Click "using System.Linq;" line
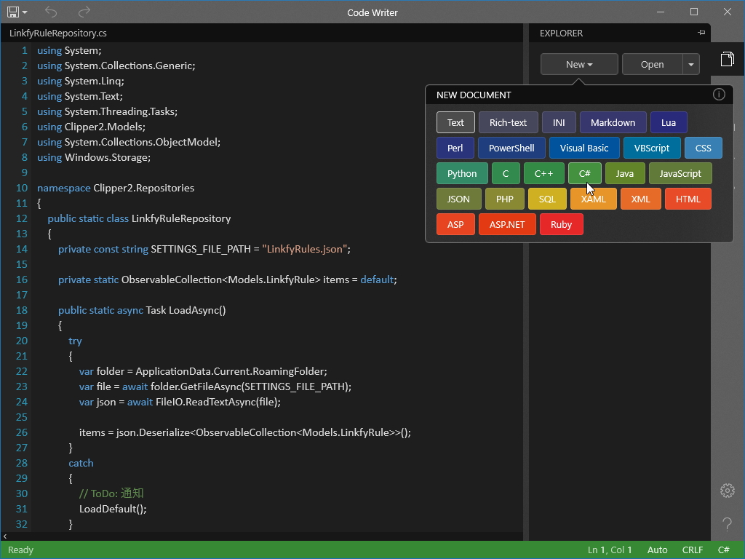 tap(81, 81)
